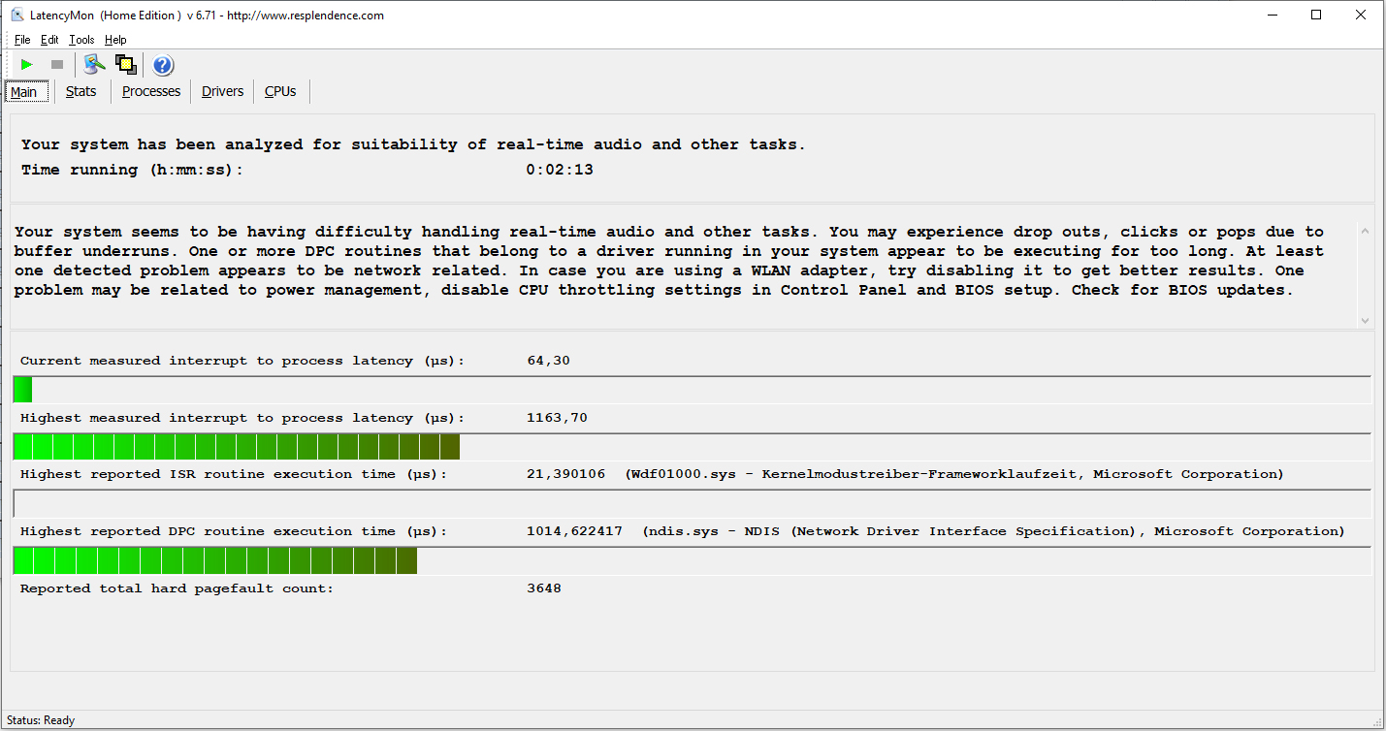Viewport: 1386px width, 731px height.
Task: Click the 'Status: Ready' status bar text
Action: [41, 720]
